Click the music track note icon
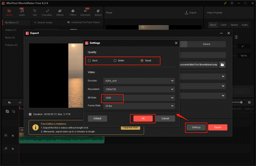This screenshot has width=256, height=166. [6, 148]
